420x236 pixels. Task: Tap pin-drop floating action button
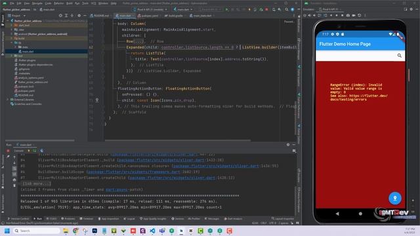(x=395, y=198)
